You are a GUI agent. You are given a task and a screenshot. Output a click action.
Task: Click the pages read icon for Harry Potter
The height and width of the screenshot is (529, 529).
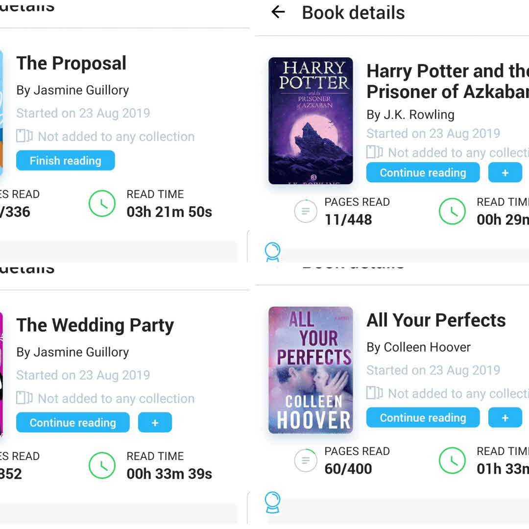pos(306,211)
